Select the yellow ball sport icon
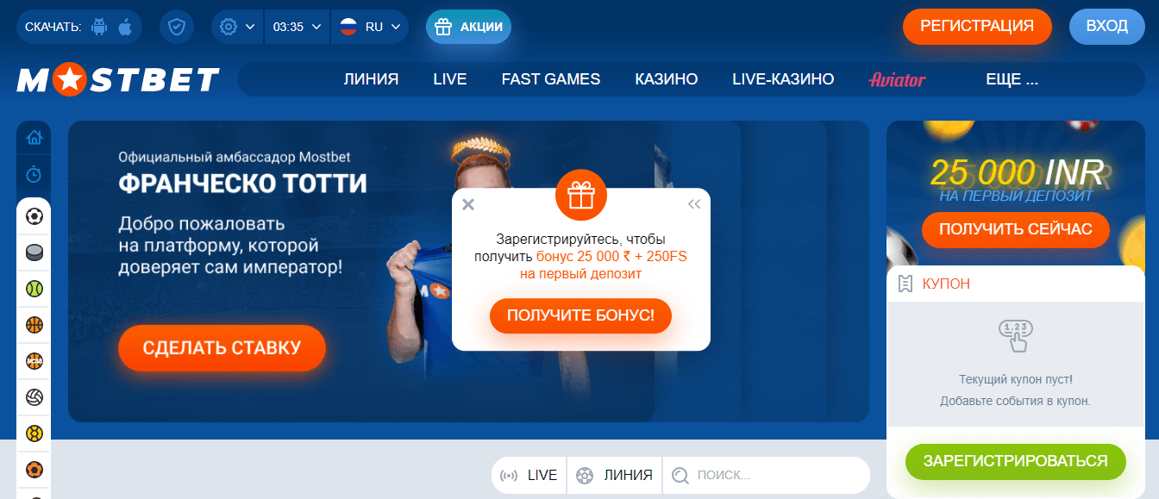1159x499 pixels. pos(34,434)
